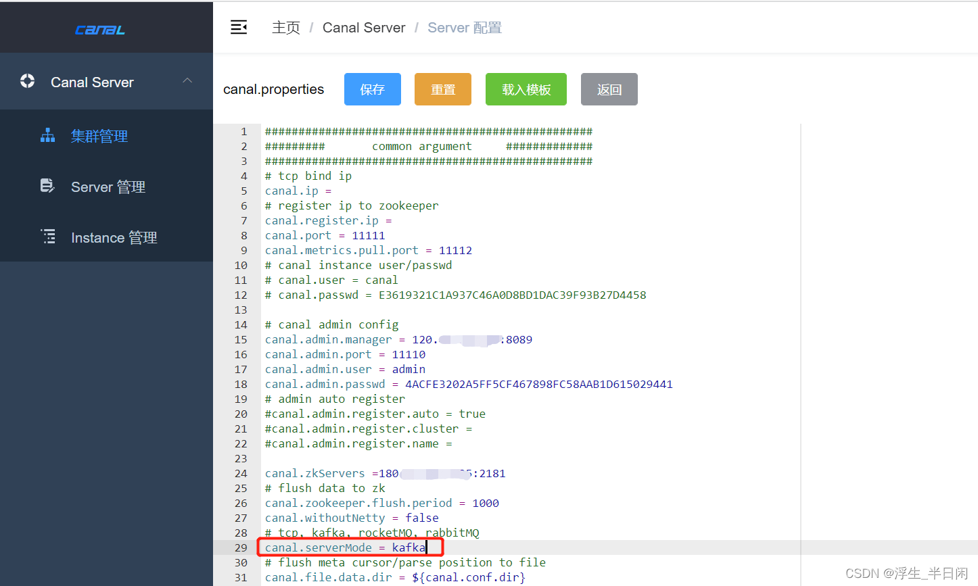Screen dimensions: 978x586
Task: Click the Canal Server menu icon
Action: (x=27, y=81)
